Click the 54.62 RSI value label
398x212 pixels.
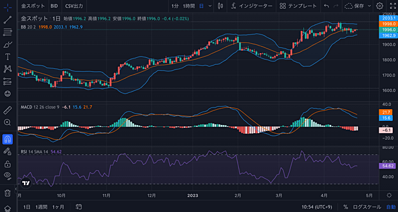tap(387, 166)
